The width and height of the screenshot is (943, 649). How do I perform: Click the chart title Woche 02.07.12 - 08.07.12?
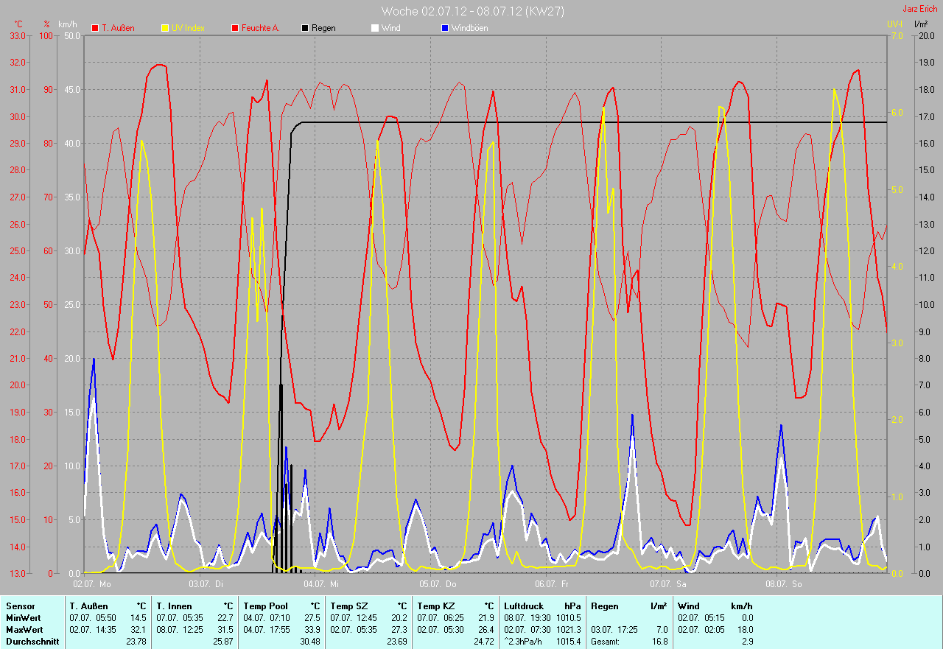point(471,11)
